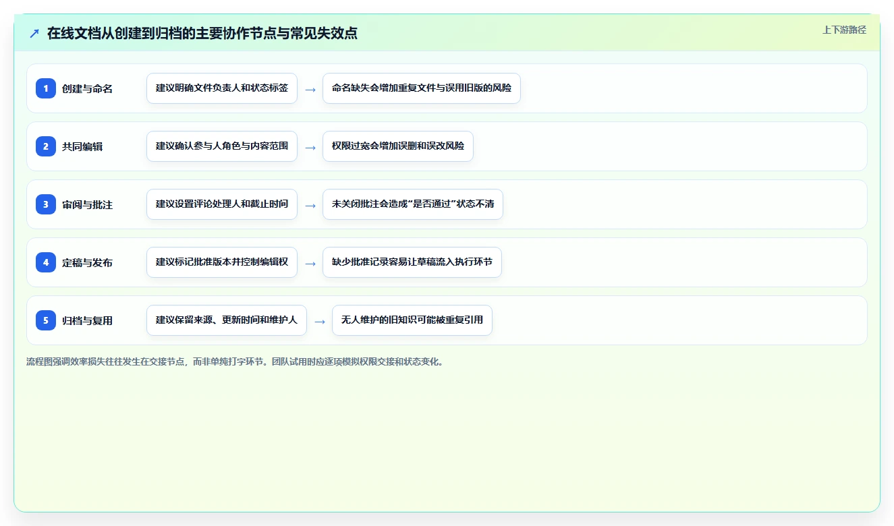Click the diagonal arrow icon beside the title
The image size is (894, 526).
[34, 33]
